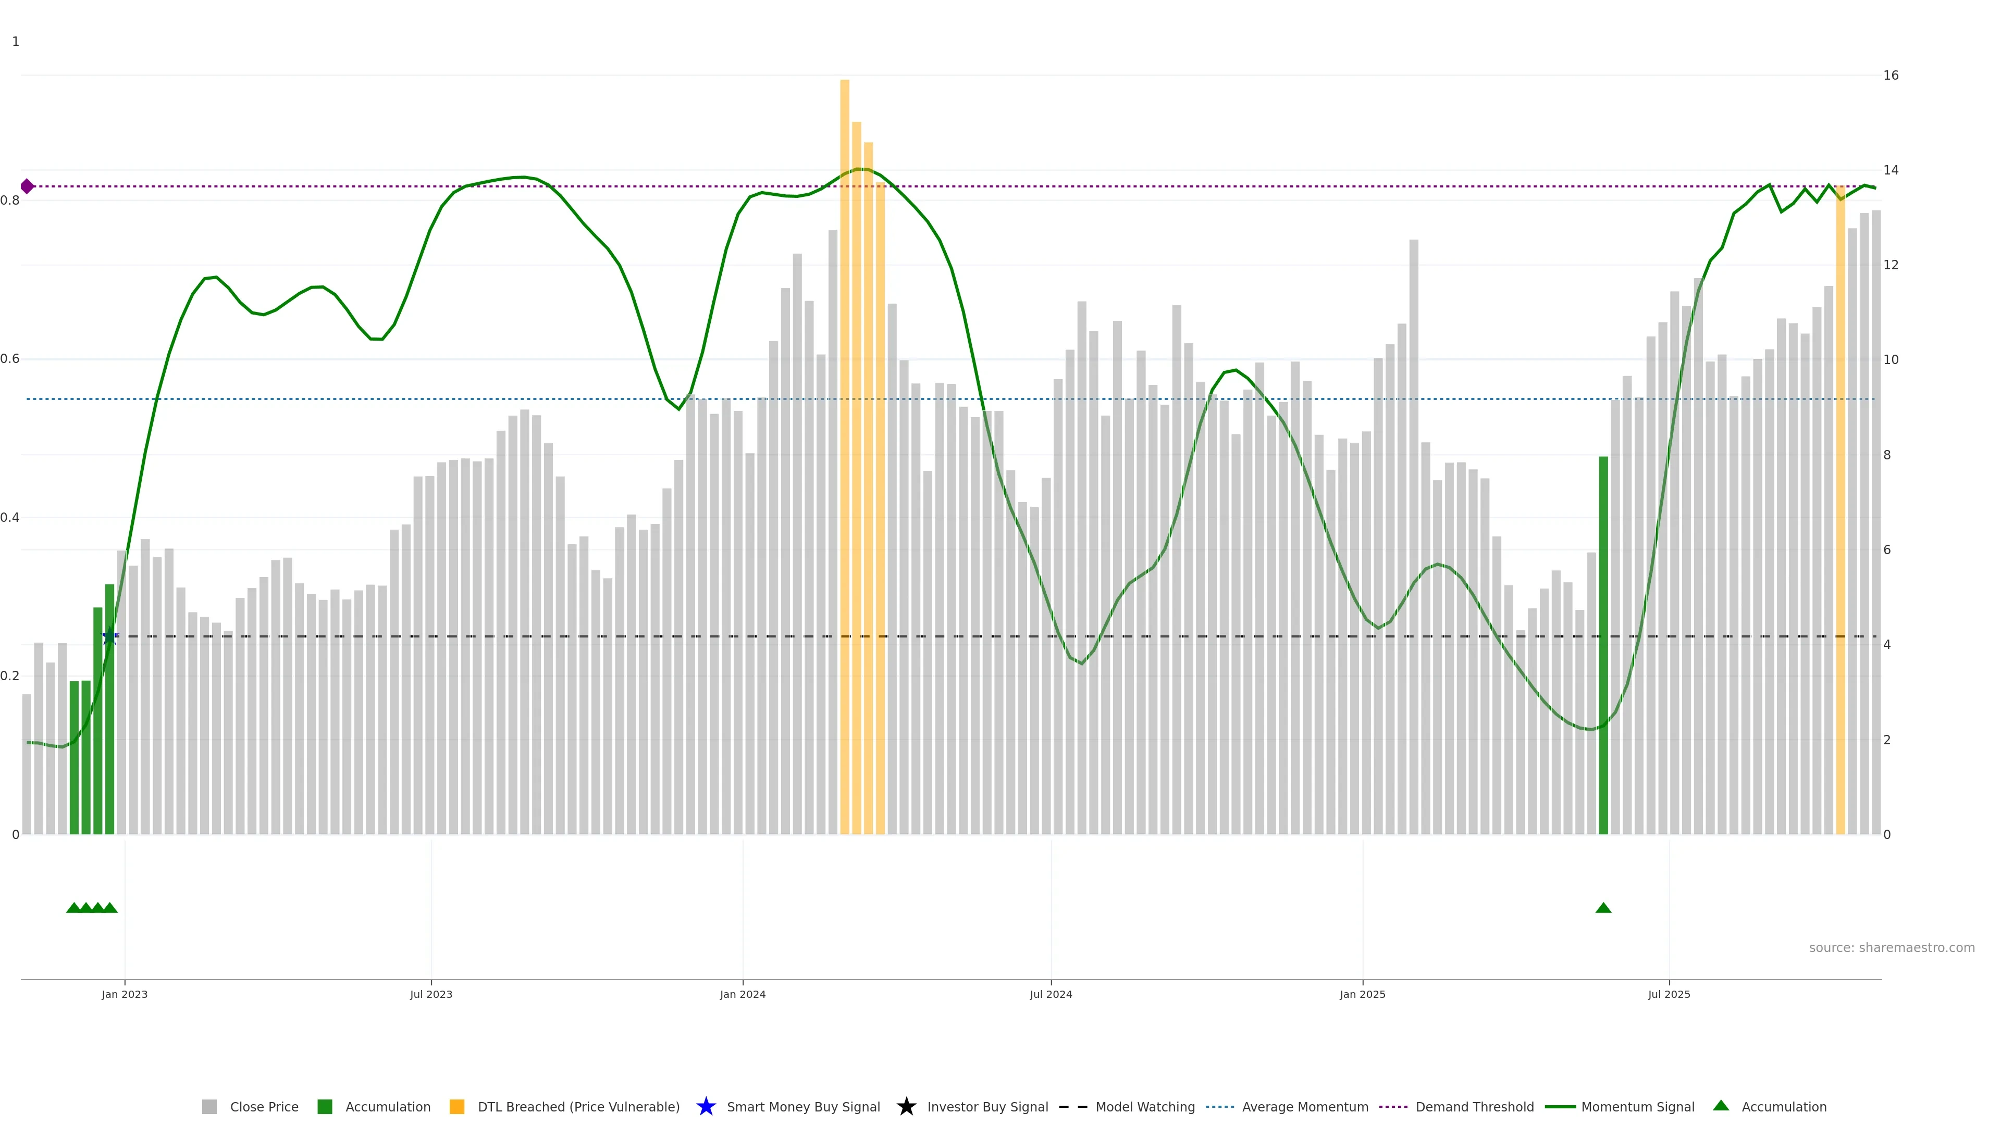
Task: Click the green Accumulation square in legend
Action: click(x=325, y=1106)
